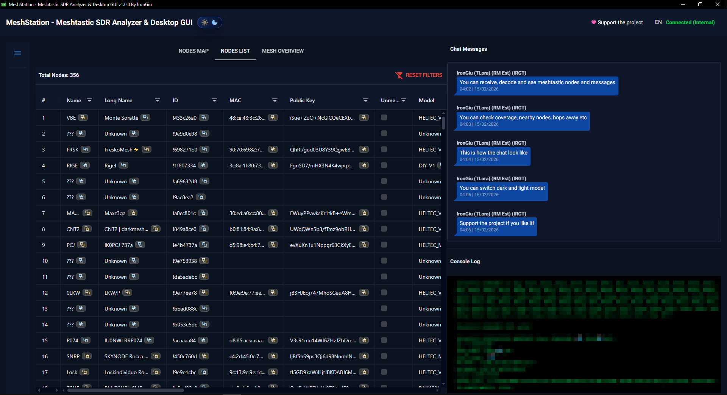Copy MAC address 3c:8a:1f:80:73
The image size is (727, 395).
coord(273,165)
